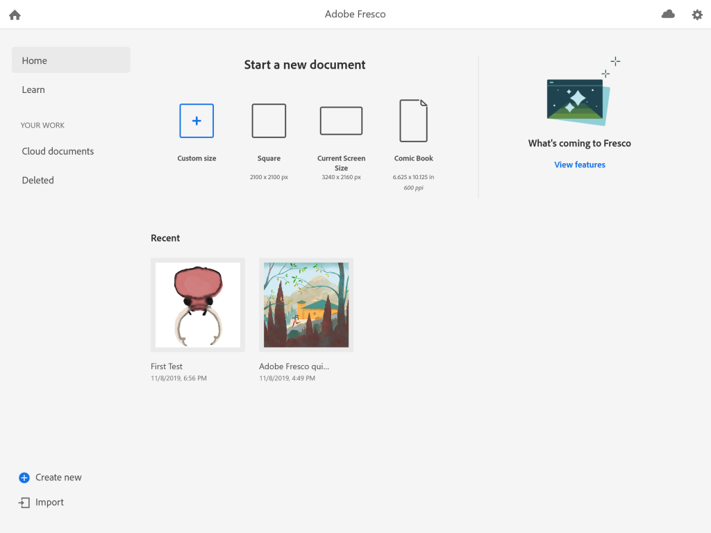Select Home in the sidebar

point(72,60)
